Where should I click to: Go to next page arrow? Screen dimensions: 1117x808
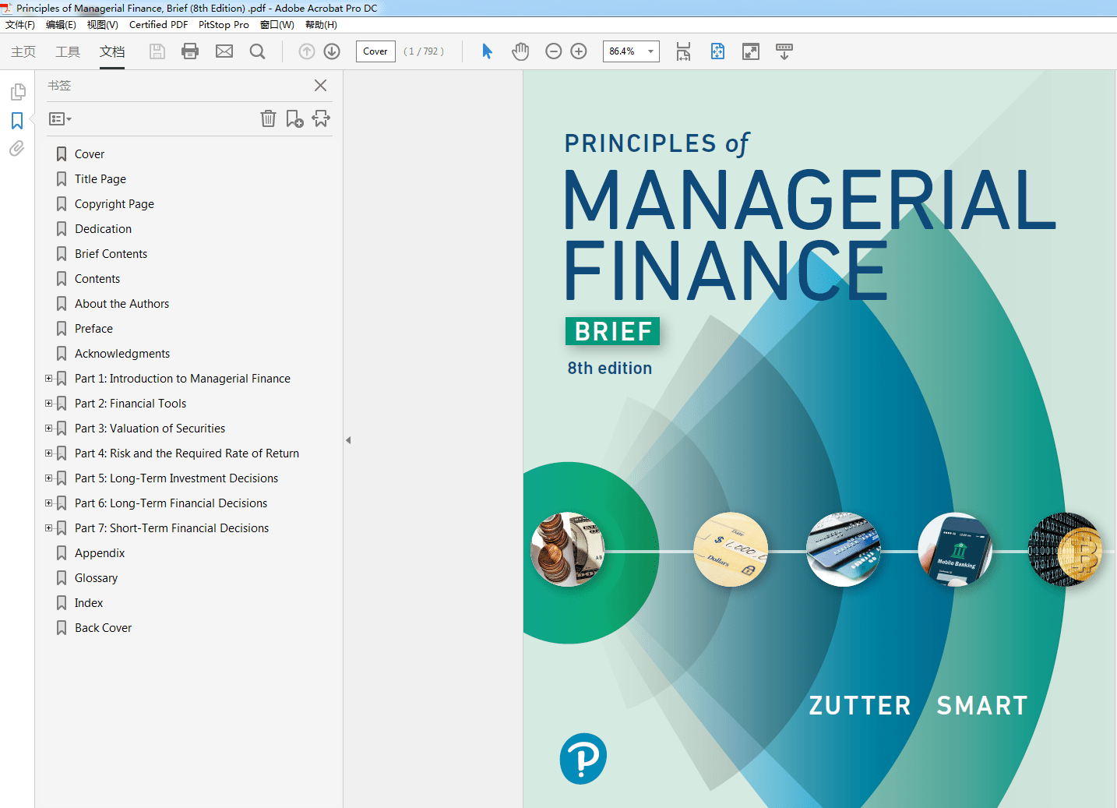tap(332, 51)
